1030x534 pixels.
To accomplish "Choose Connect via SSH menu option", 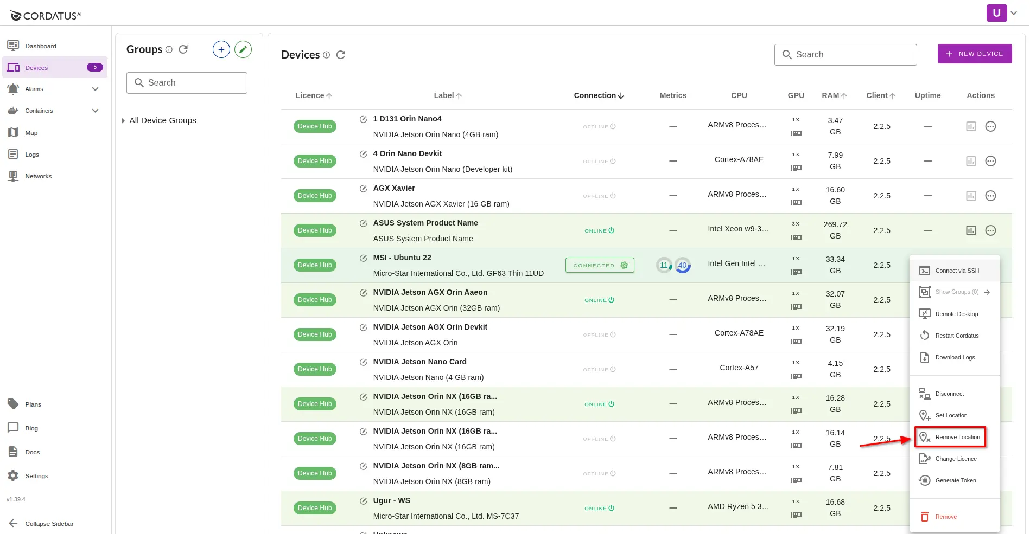I will point(957,271).
